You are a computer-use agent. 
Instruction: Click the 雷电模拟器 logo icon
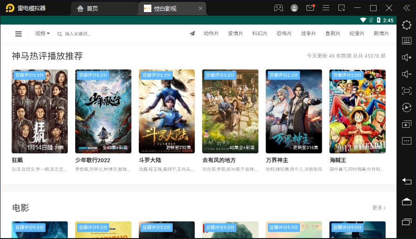click(x=10, y=8)
